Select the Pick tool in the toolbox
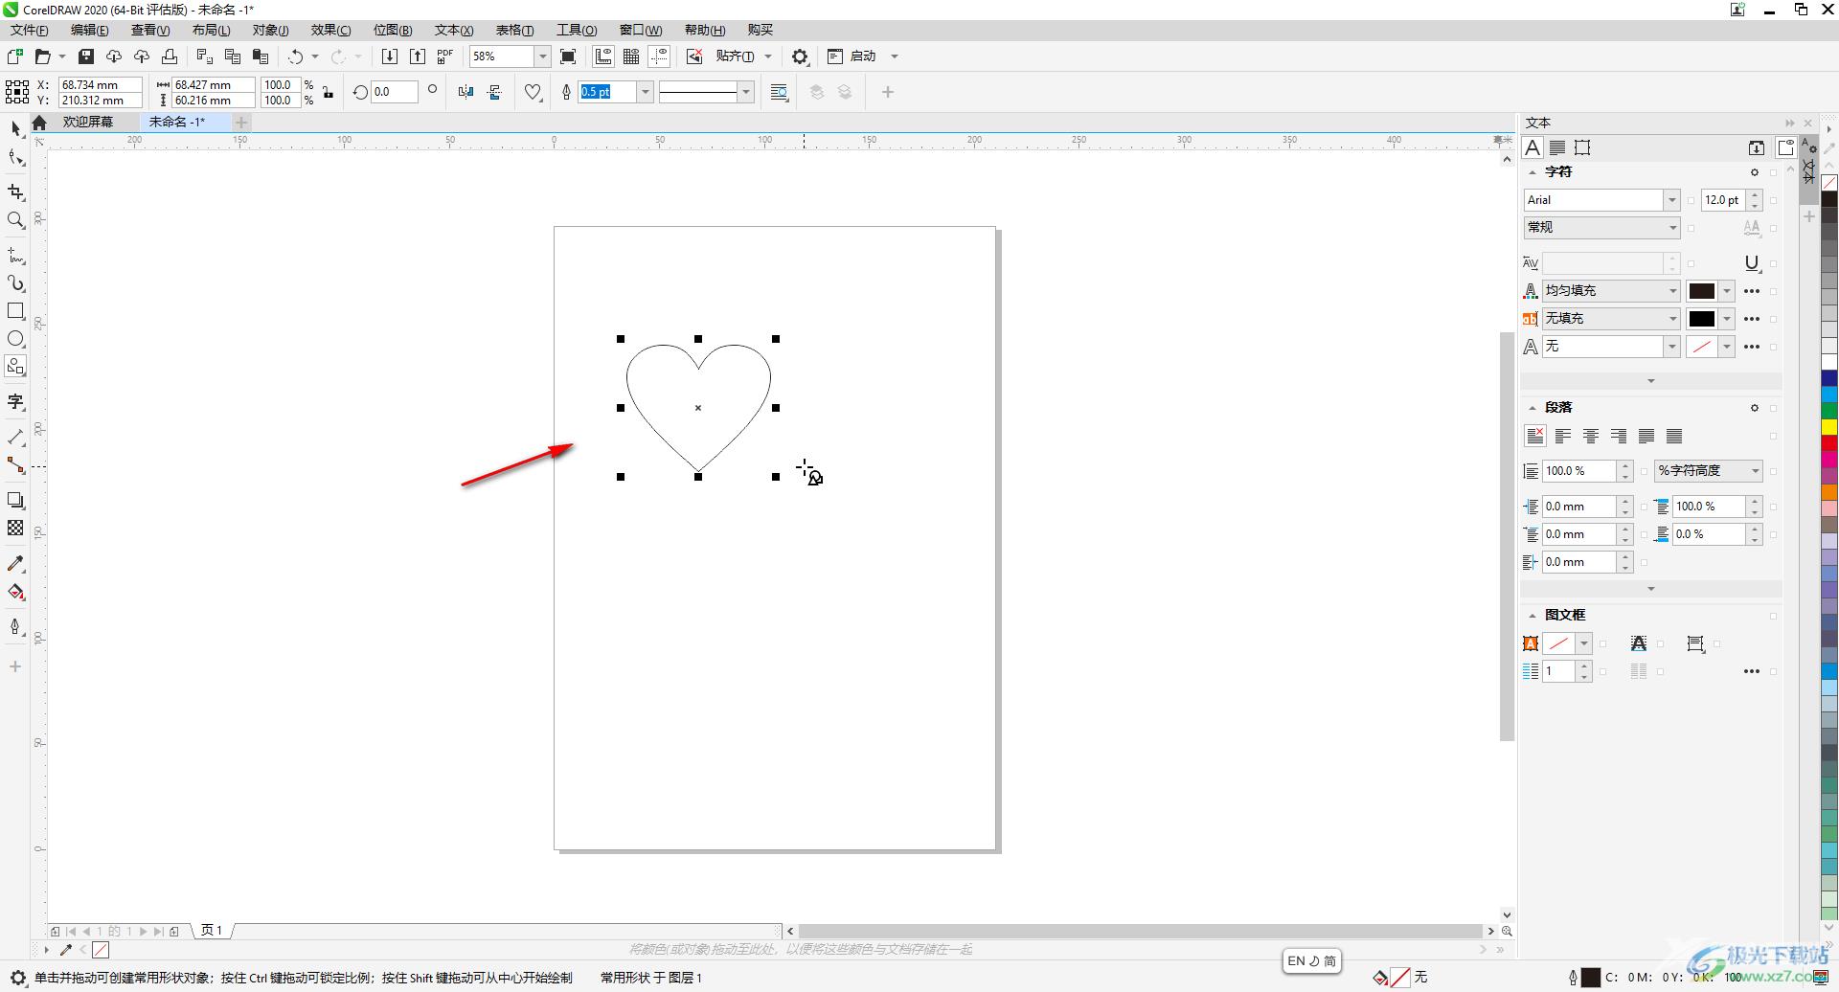Image resolution: width=1839 pixels, height=992 pixels. click(15, 128)
